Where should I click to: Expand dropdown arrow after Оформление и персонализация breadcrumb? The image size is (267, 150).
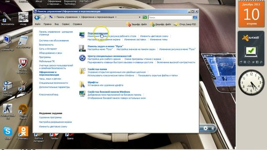coord(116,17)
